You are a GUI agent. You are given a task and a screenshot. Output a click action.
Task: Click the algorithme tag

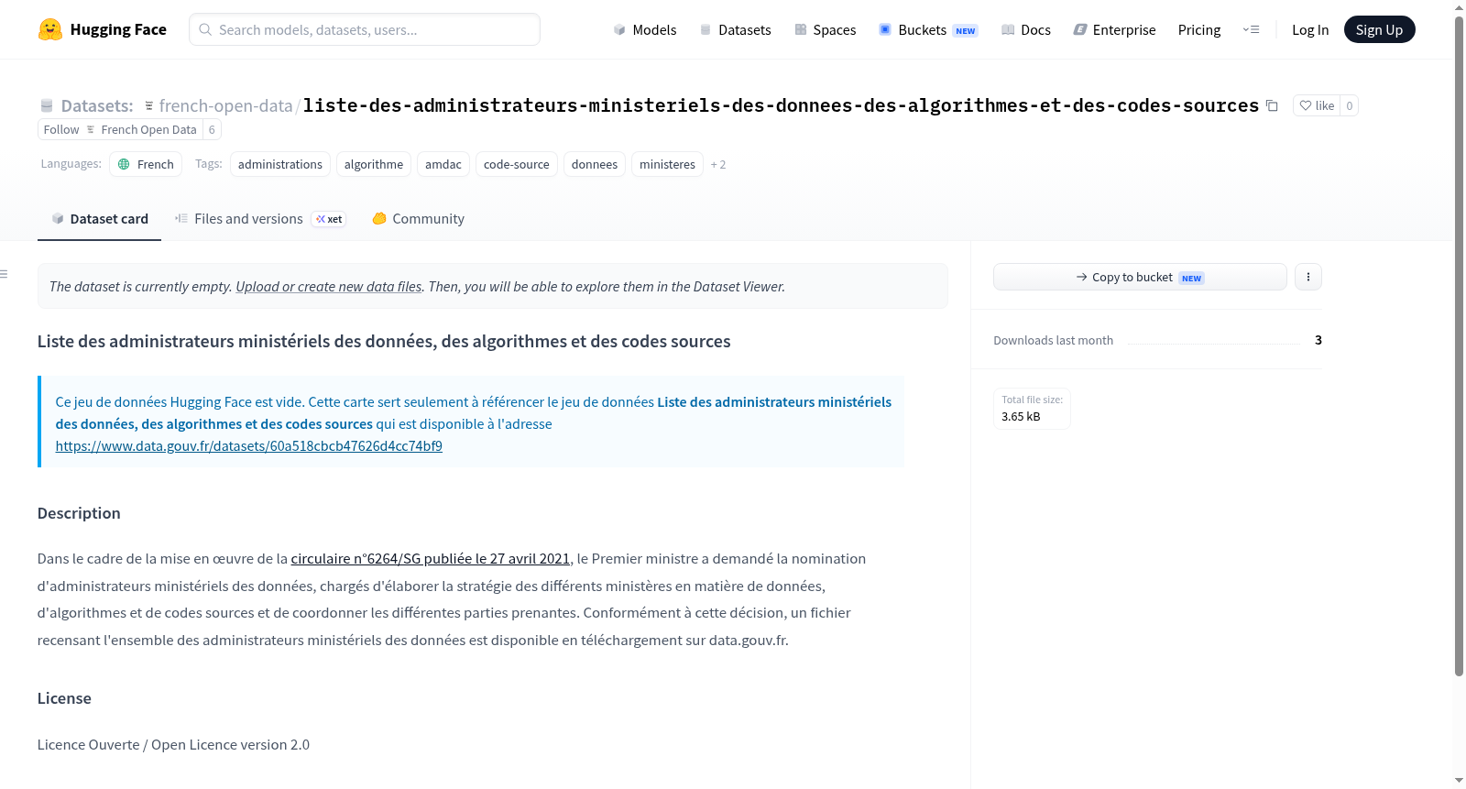(x=374, y=164)
